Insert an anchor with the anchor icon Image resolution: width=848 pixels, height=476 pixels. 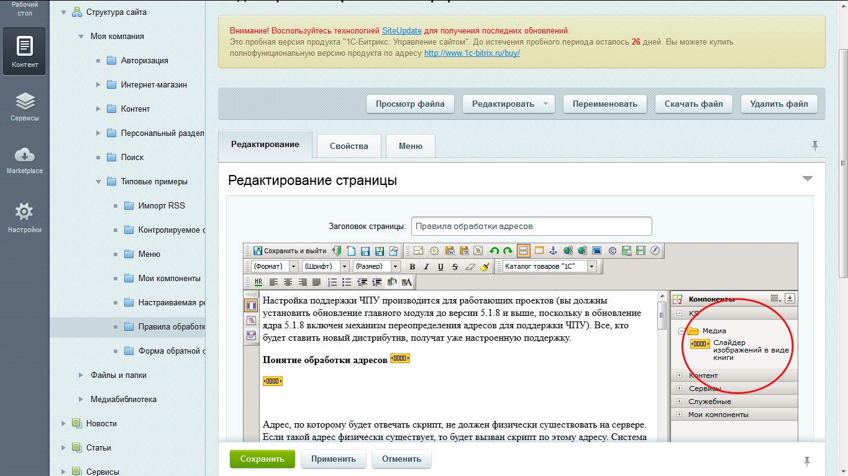(554, 251)
